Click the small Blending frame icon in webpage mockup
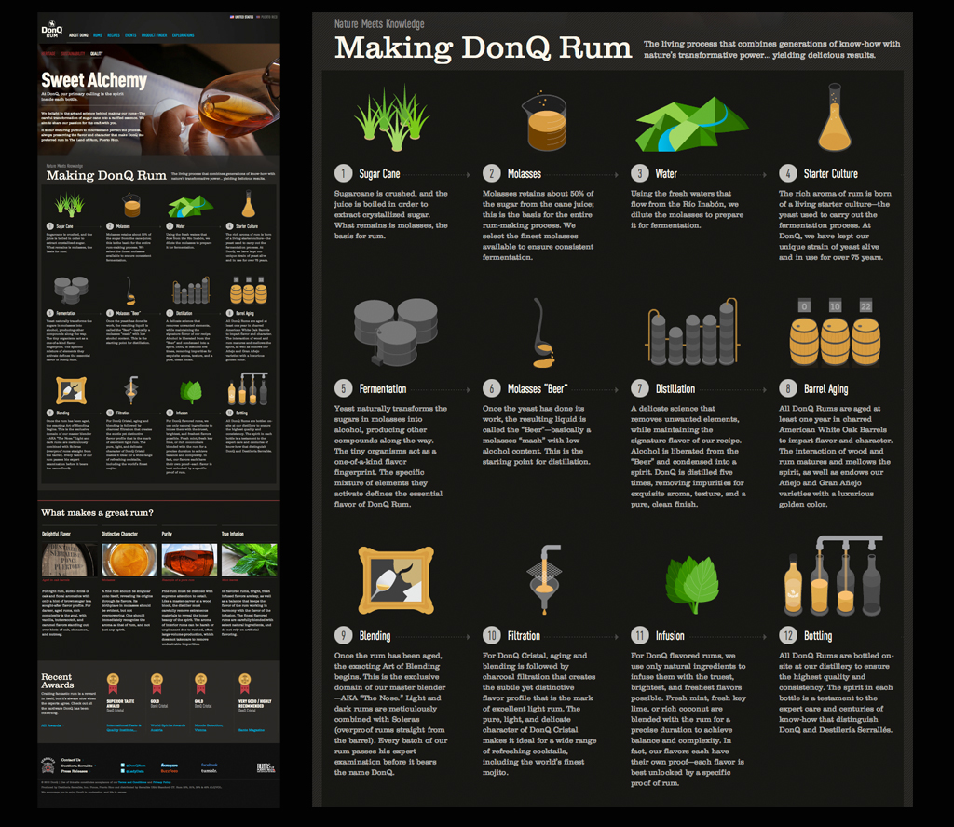The width and height of the screenshot is (954, 827). pos(71,390)
